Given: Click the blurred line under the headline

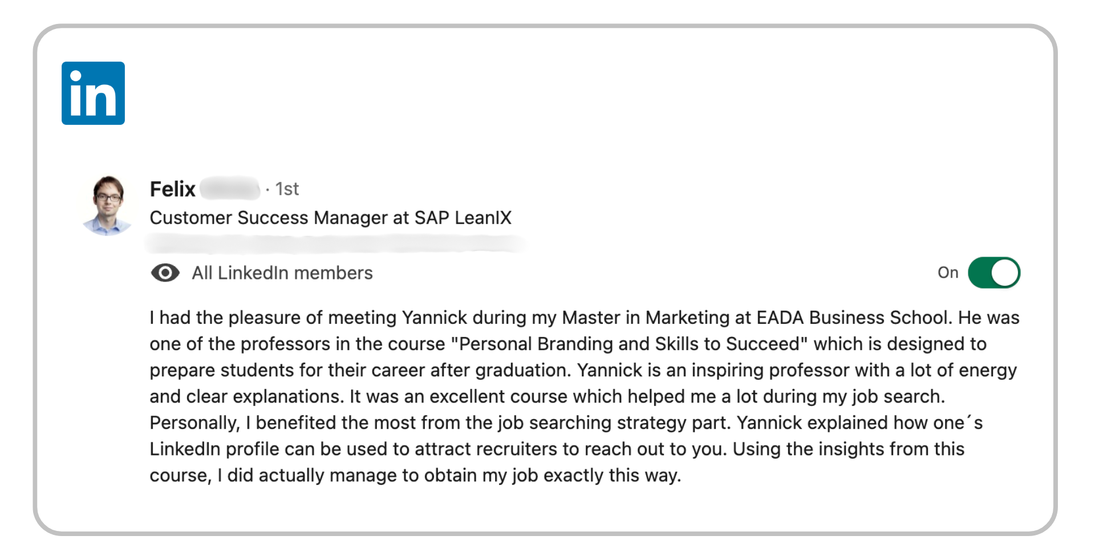Looking at the screenshot, I should [x=335, y=244].
